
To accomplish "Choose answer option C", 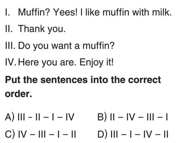I will [40, 134].
